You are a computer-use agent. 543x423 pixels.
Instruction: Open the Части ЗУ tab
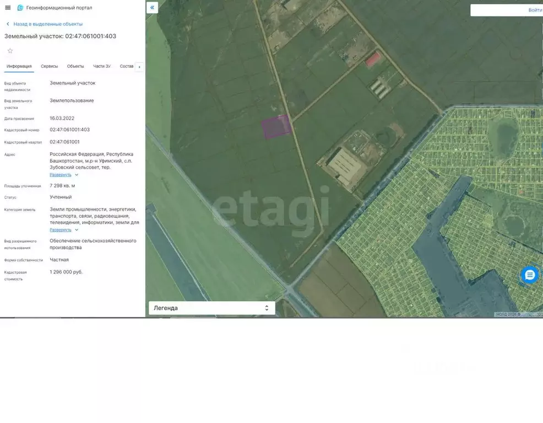pyautogui.click(x=102, y=66)
